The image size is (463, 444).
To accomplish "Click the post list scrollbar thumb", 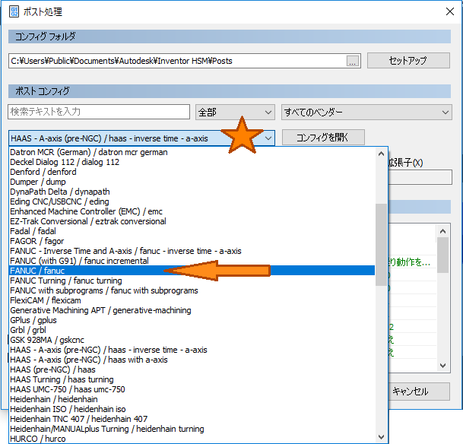I will 381,245.
